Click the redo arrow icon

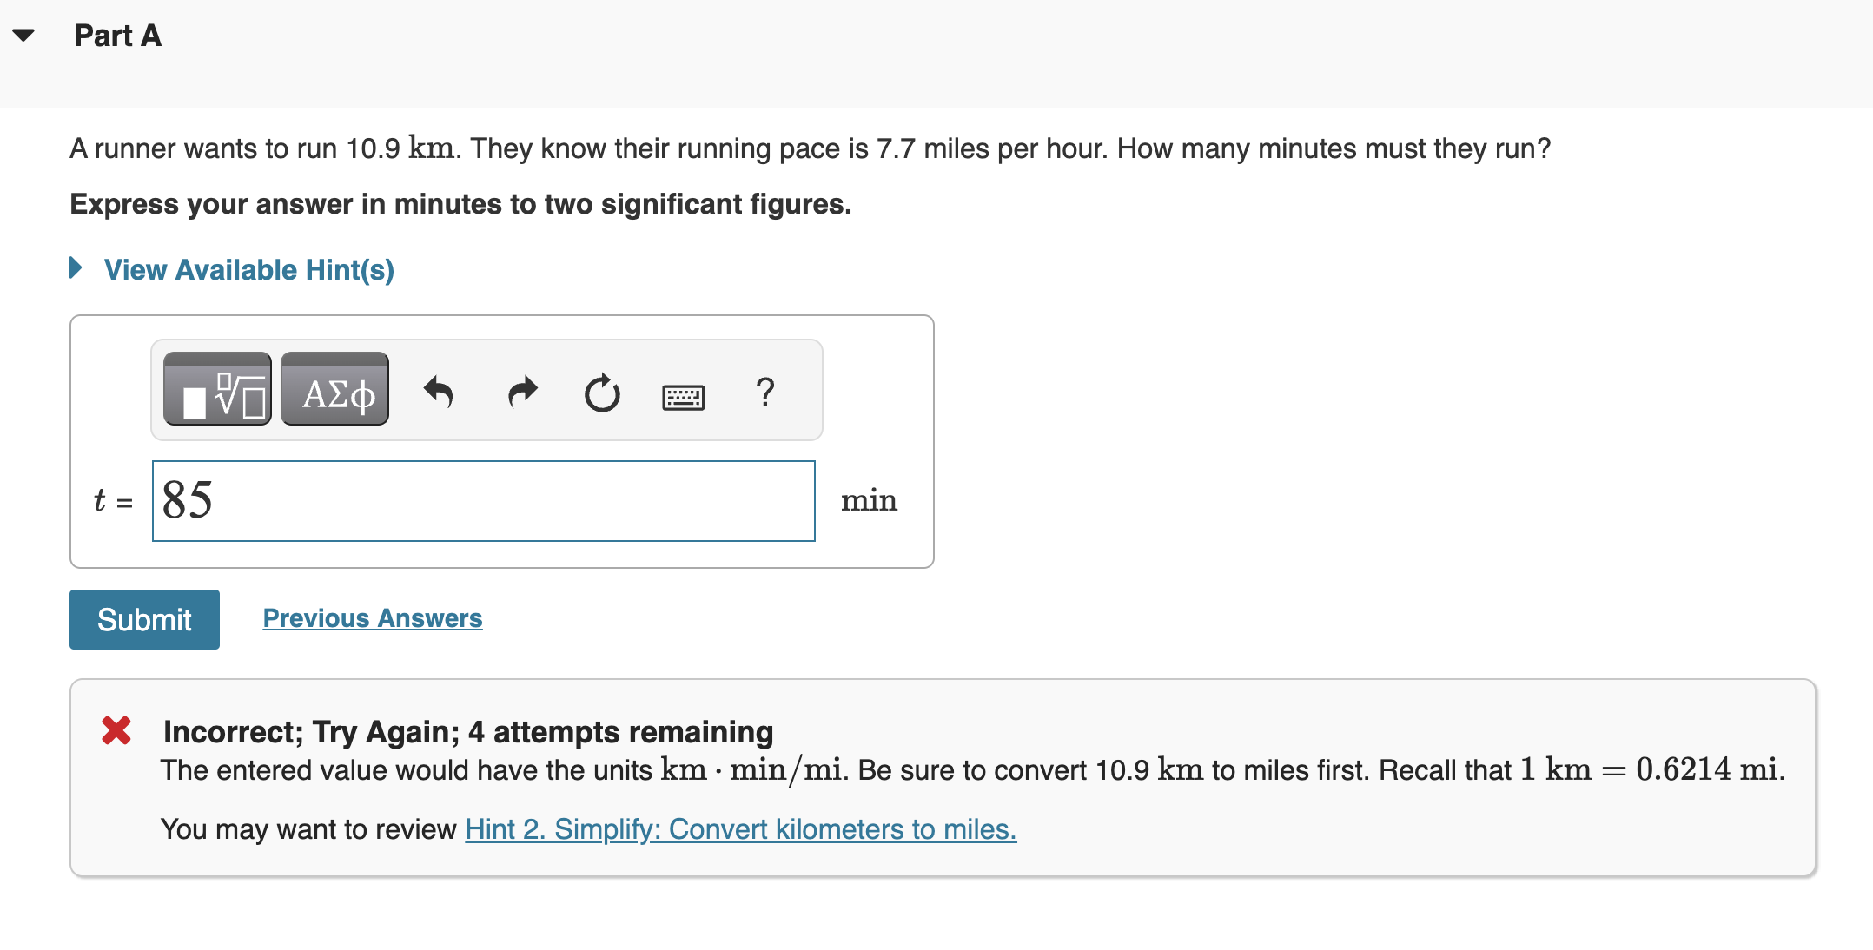(521, 393)
